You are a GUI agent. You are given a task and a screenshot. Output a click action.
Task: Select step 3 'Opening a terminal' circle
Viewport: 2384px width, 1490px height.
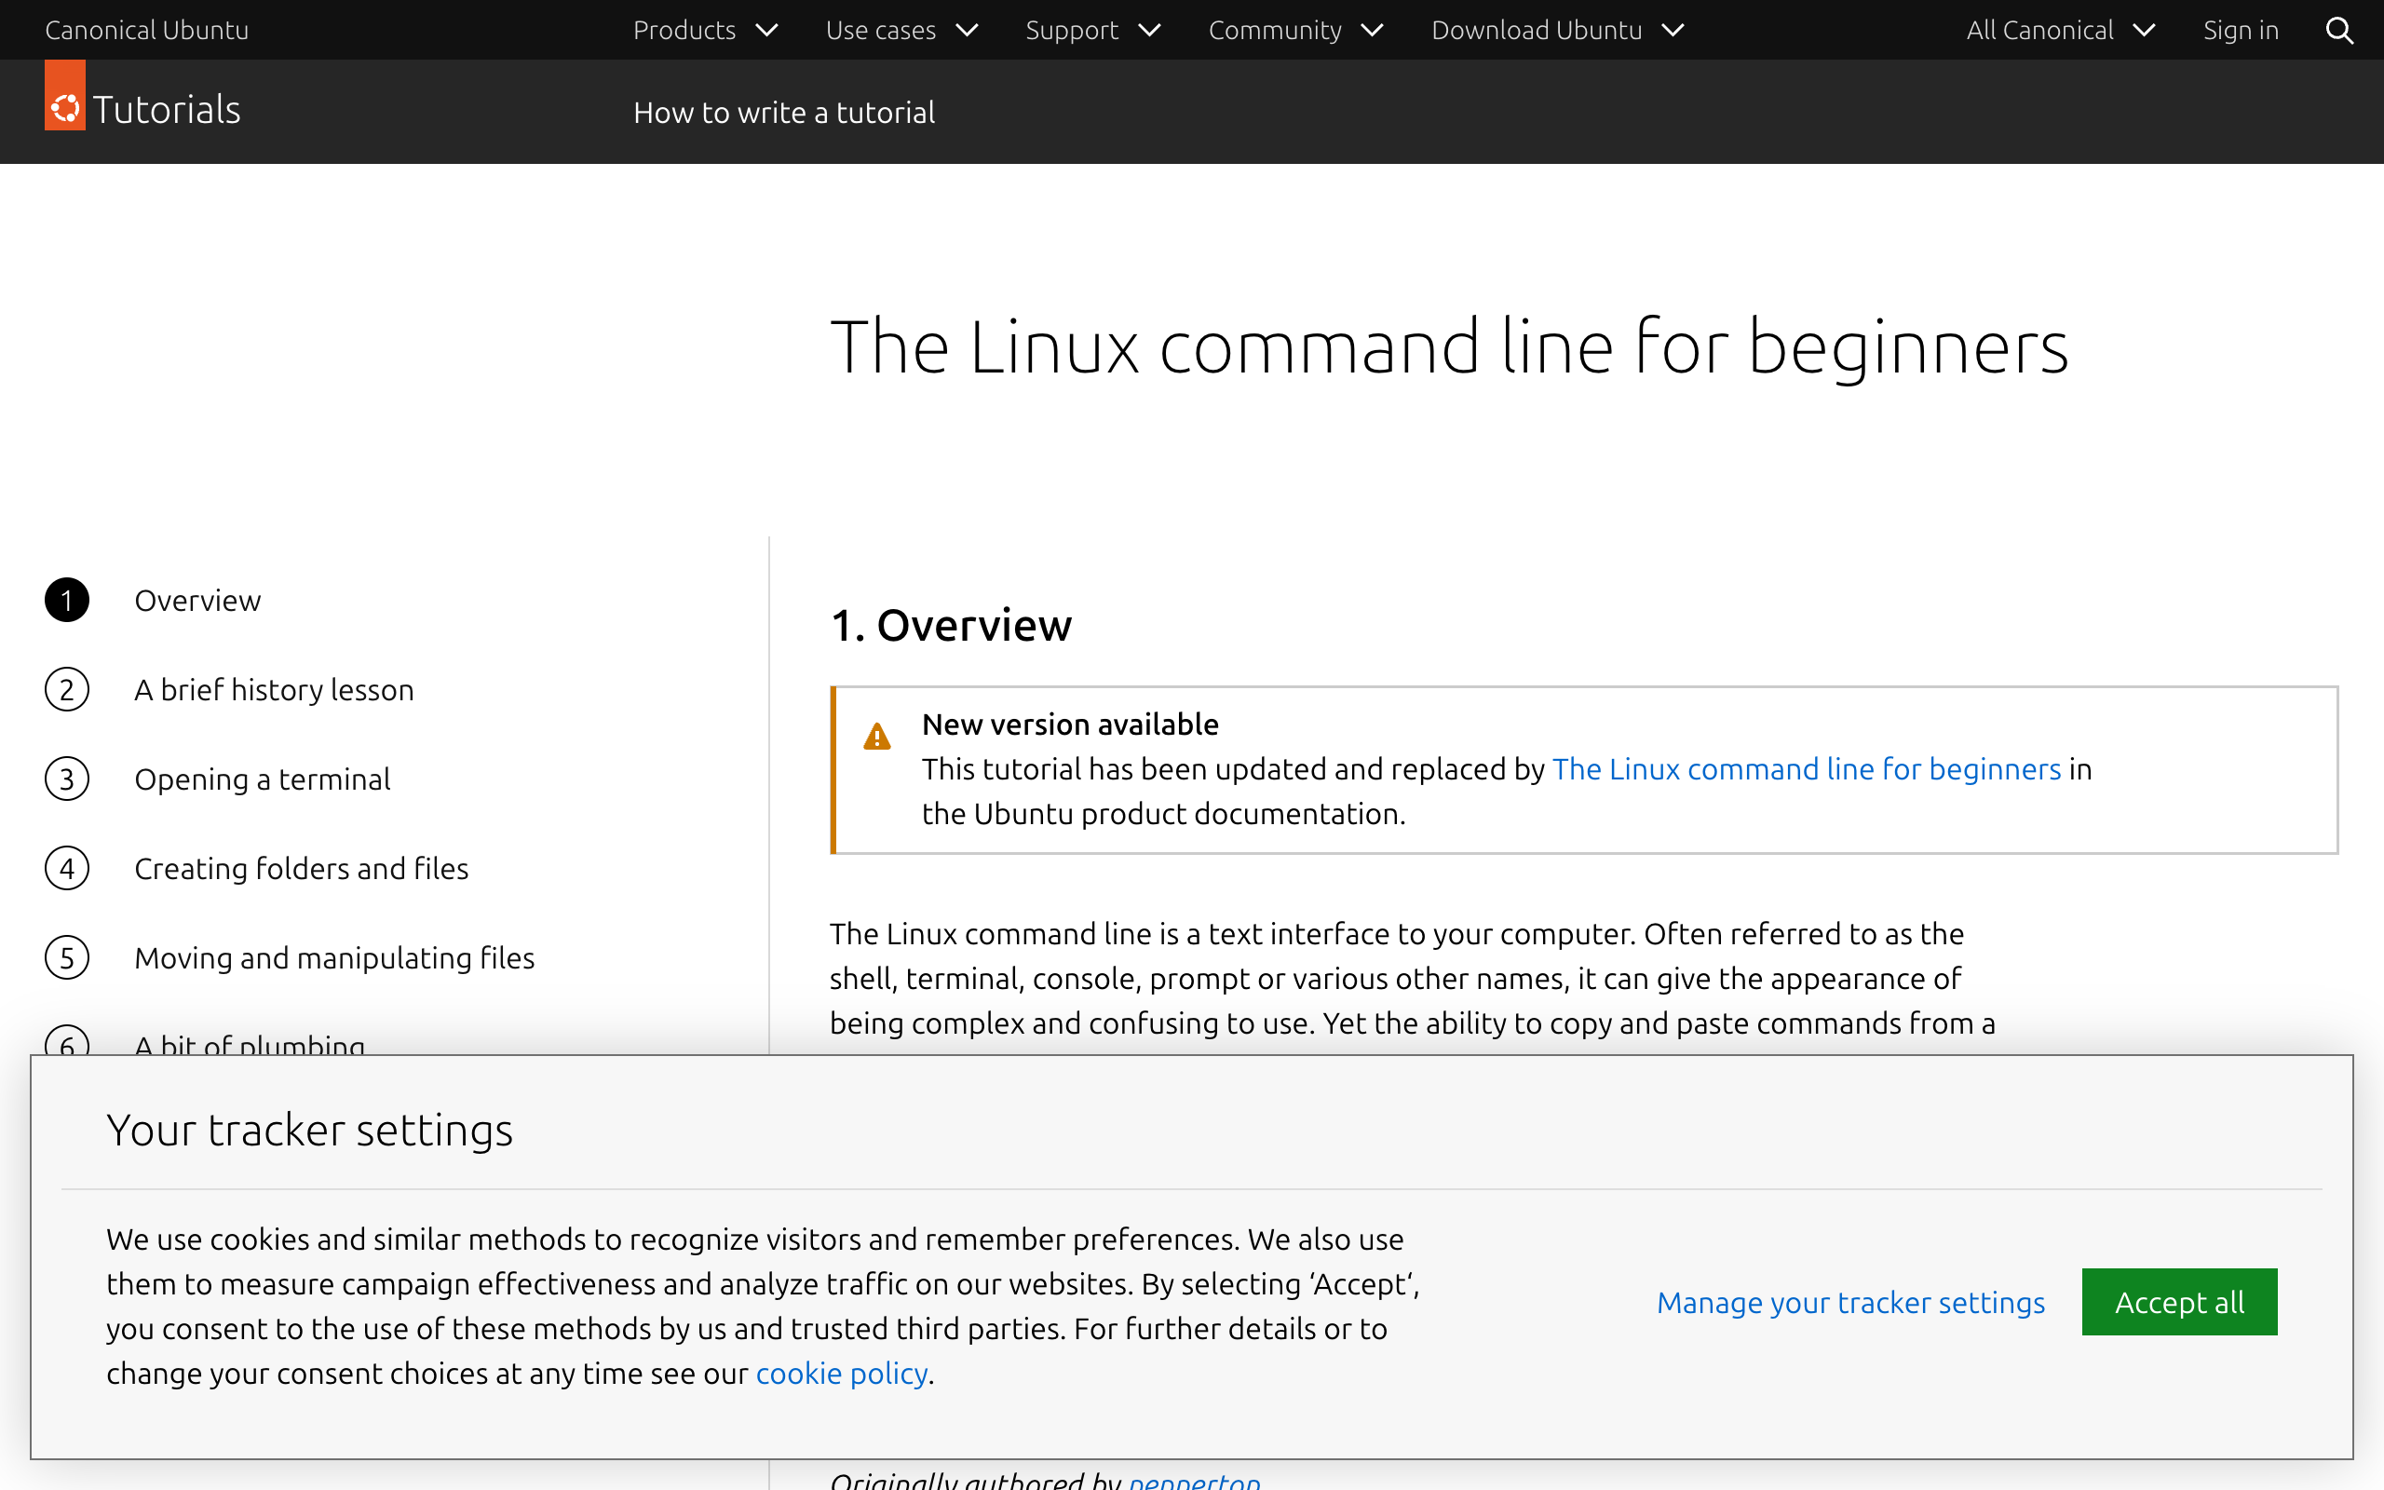(x=66, y=779)
